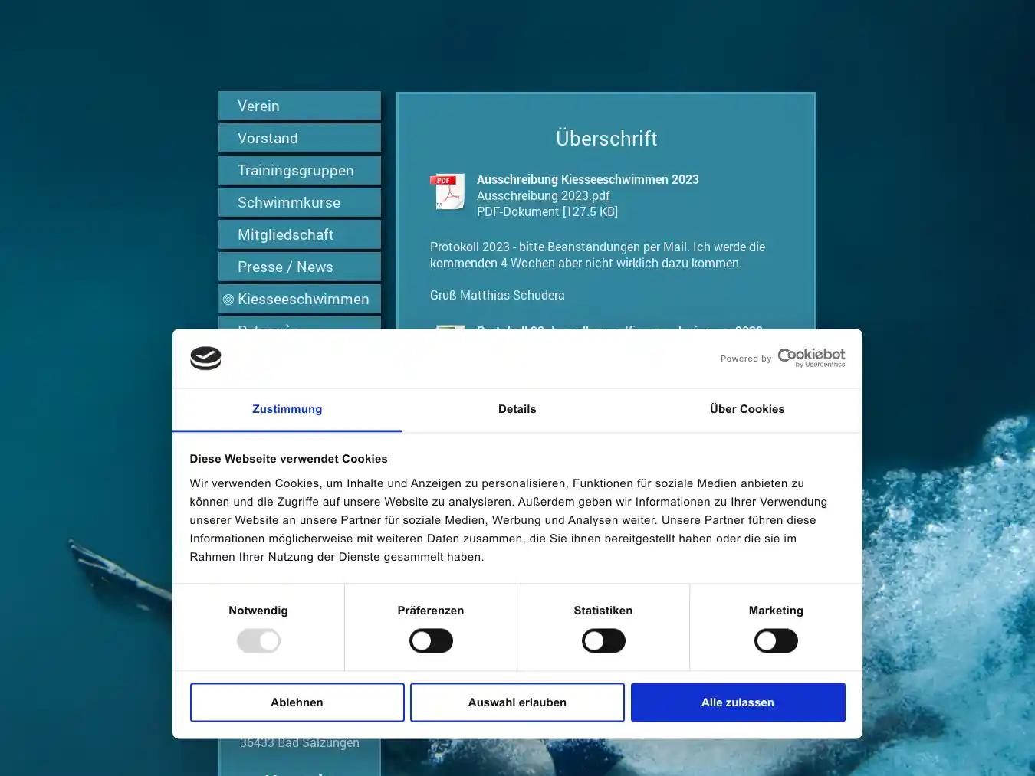
Task: Enable the Präferenzen cookie toggle
Action: click(431, 640)
